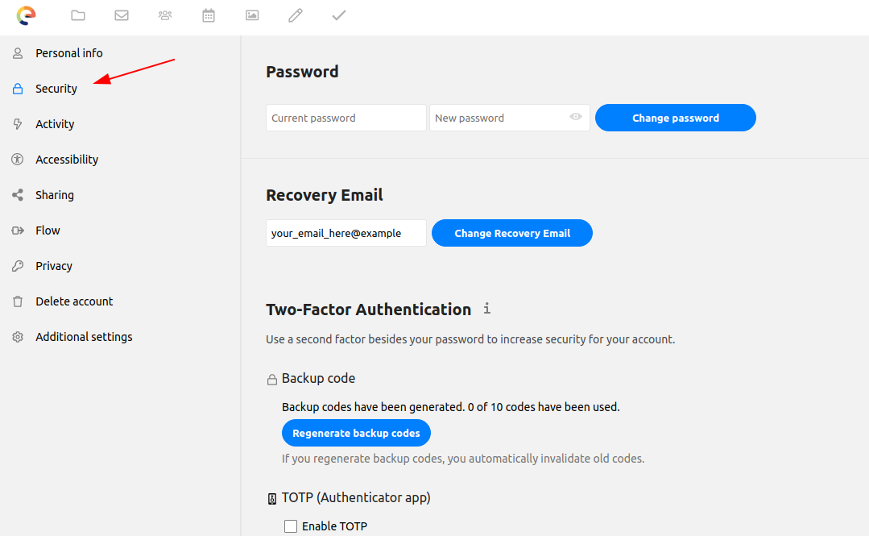
Task: Focus the Current password field
Action: tap(346, 118)
